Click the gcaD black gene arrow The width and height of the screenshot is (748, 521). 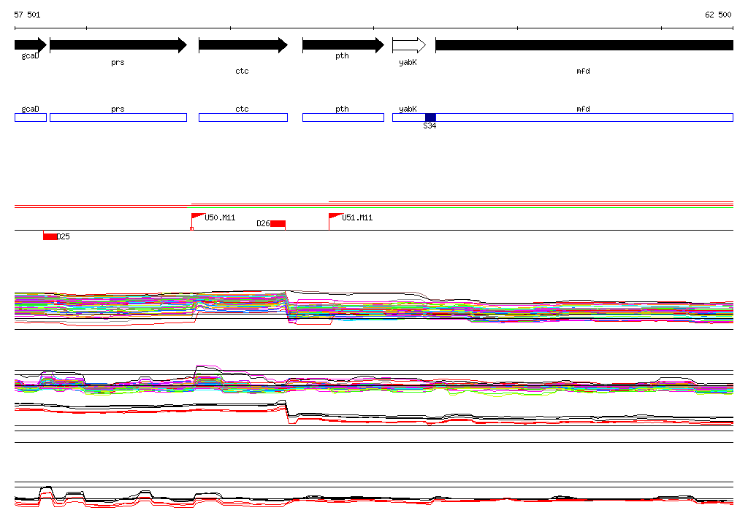coord(31,45)
